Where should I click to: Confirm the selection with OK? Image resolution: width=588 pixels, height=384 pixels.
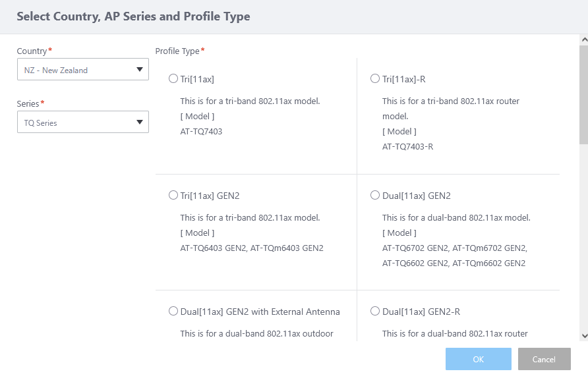479,359
